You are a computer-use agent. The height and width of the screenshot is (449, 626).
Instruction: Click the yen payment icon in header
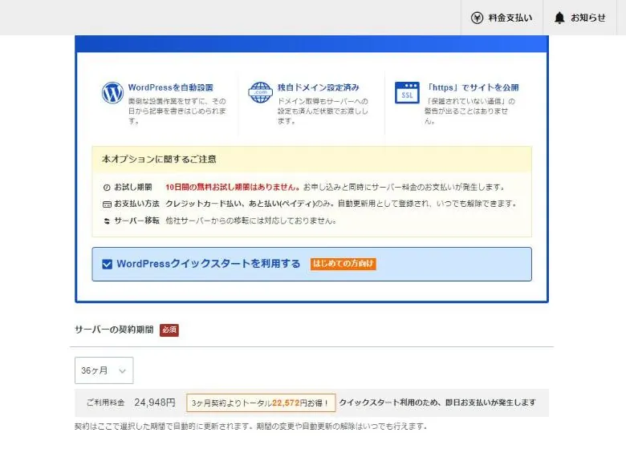(x=477, y=18)
